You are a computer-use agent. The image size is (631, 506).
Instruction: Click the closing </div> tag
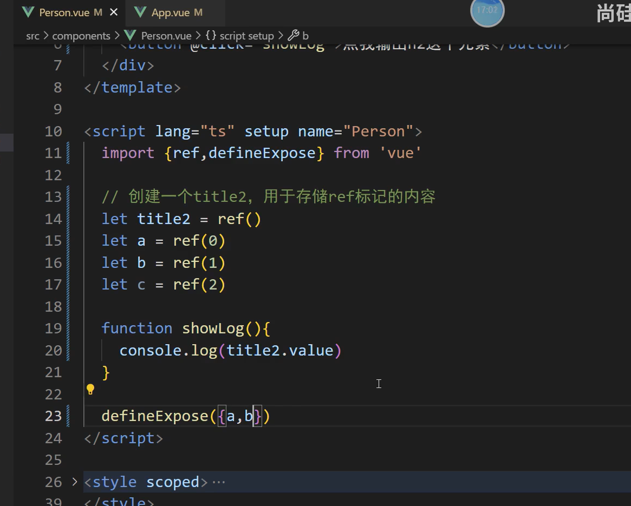coord(128,65)
